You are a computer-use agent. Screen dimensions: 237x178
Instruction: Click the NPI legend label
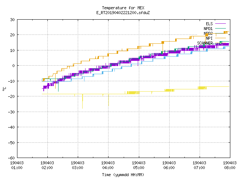click(x=209, y=38)
